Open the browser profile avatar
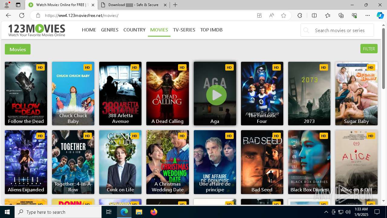 click(7, 5)
